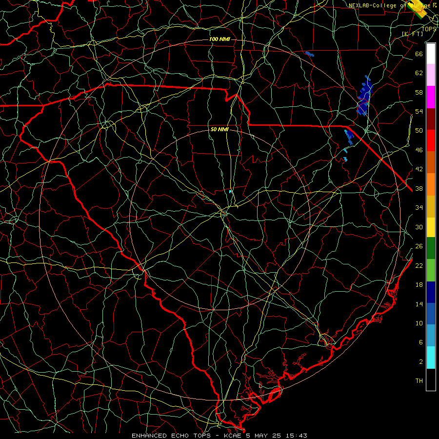This screenshot has height=439, width=439.
Task: Click the 18 scale label
Action: [x=419, y=284]
